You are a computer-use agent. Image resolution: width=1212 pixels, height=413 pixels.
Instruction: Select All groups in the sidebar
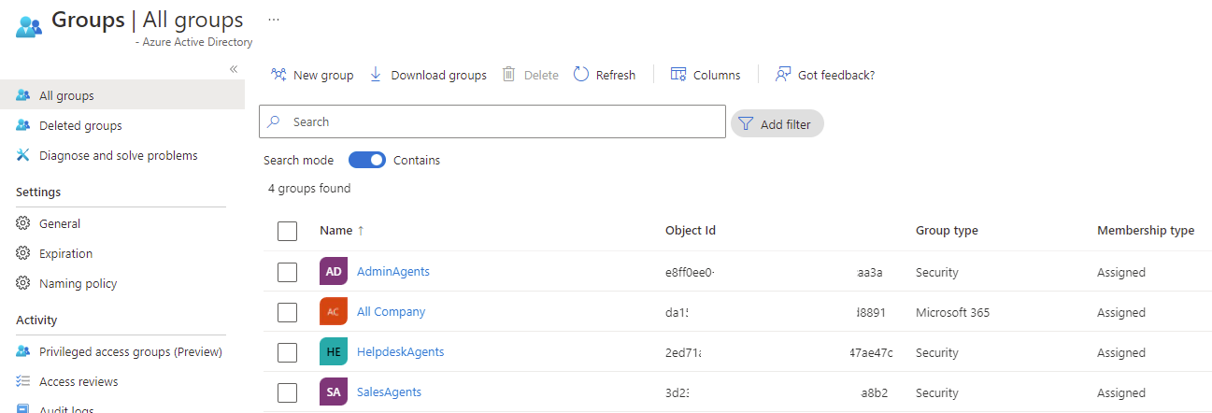point(122,95)
